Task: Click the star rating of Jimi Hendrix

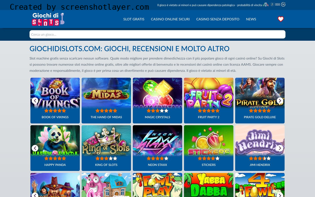Action: point(260,158)
